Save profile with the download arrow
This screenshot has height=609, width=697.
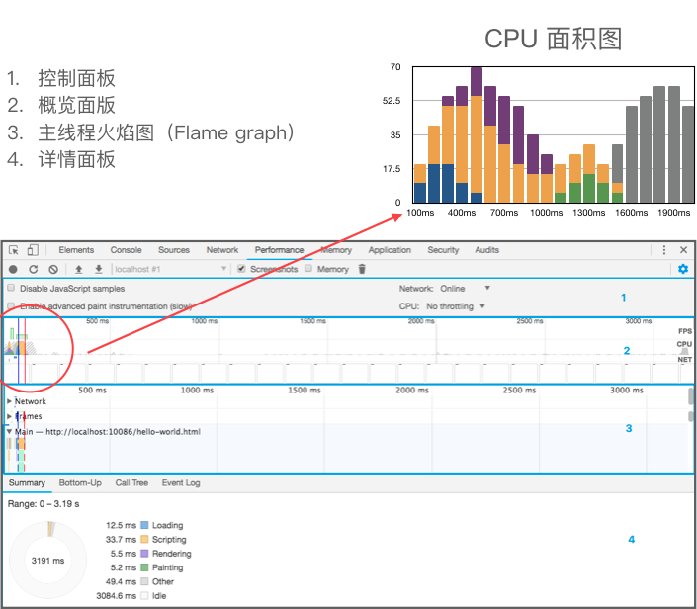pos(99,269)
